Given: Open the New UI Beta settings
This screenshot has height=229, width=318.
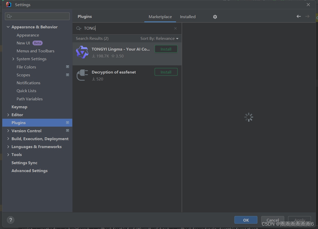Looking at the screenshot, I should (x=23, y=43).
